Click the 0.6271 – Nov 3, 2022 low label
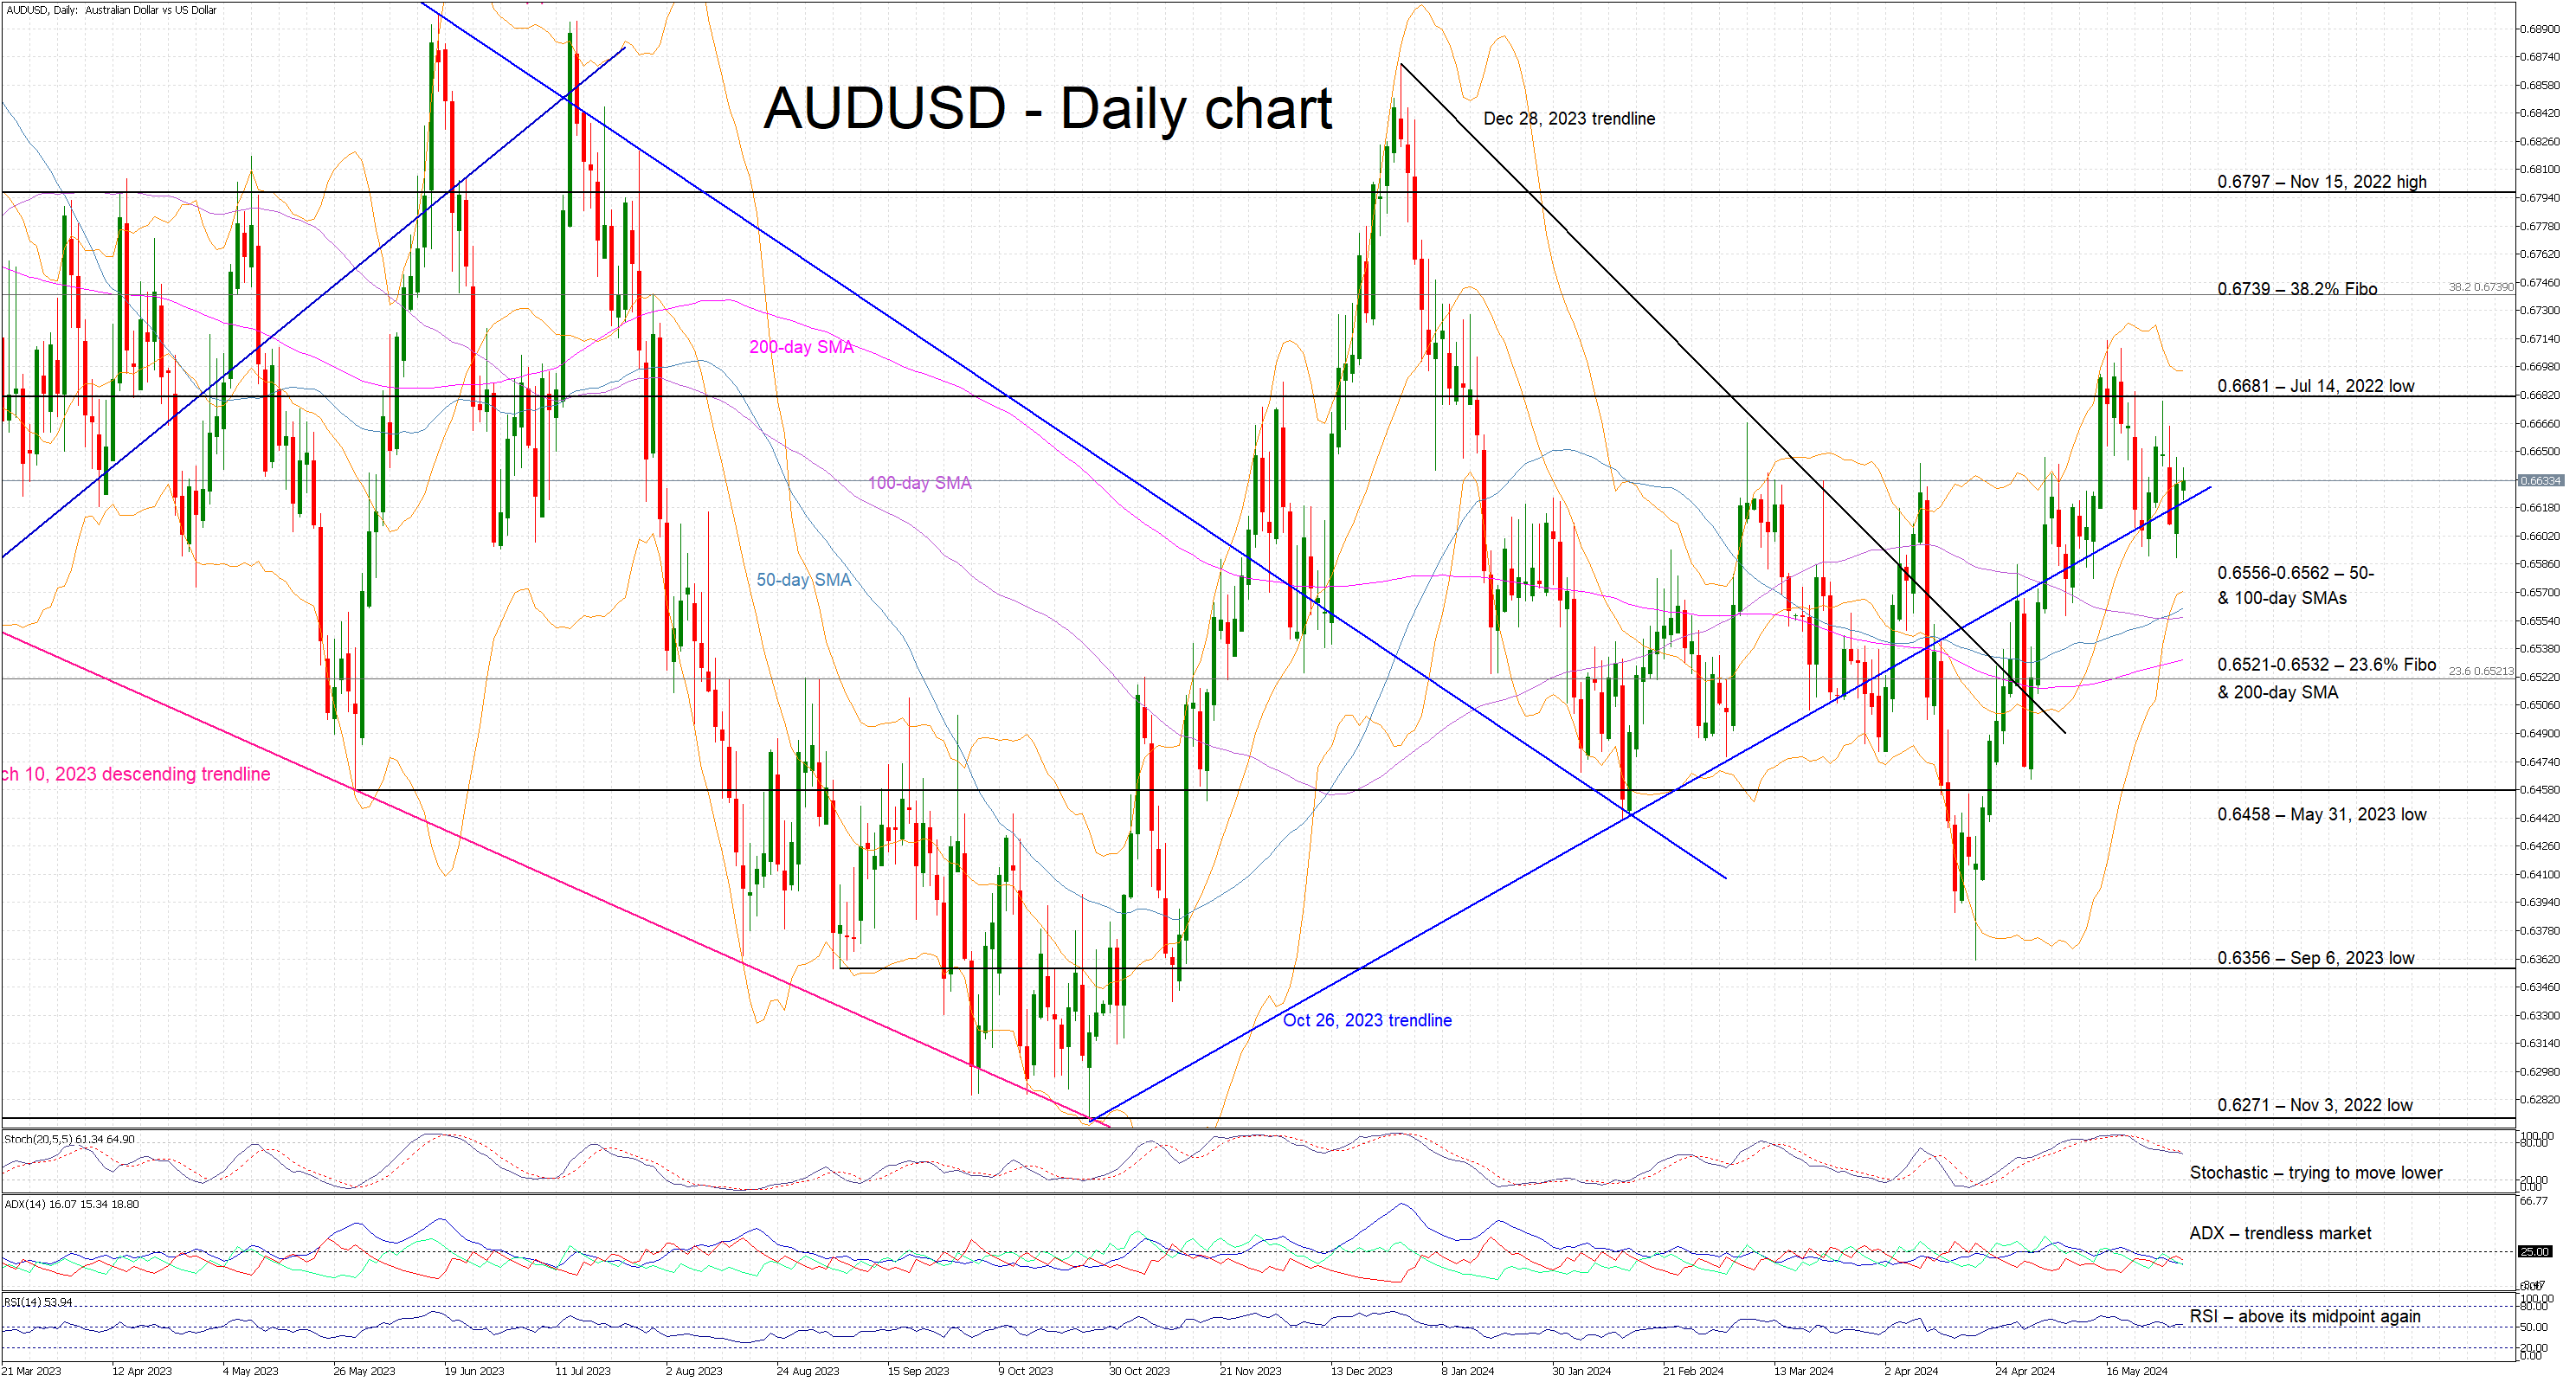Image resolution: width=2576 pixels, height=1382 pixels. (x=2314, y=1105)
